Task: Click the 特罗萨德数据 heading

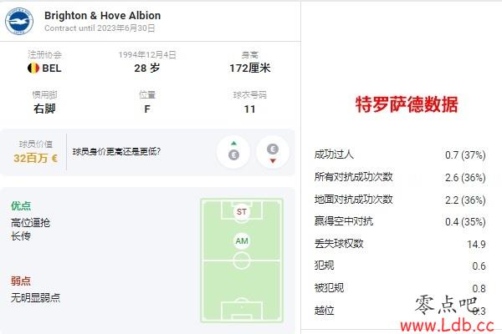Action: 407,104
